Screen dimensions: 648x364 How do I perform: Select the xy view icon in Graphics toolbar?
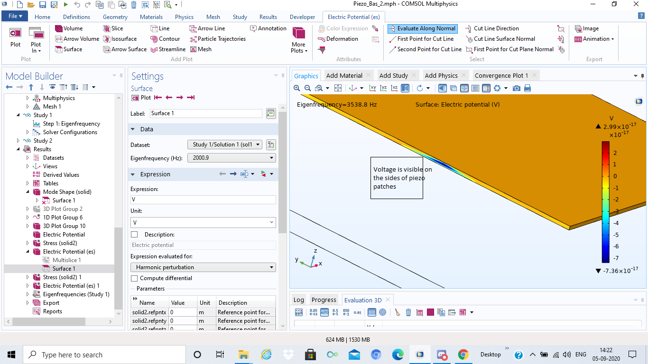pos(372,88)
